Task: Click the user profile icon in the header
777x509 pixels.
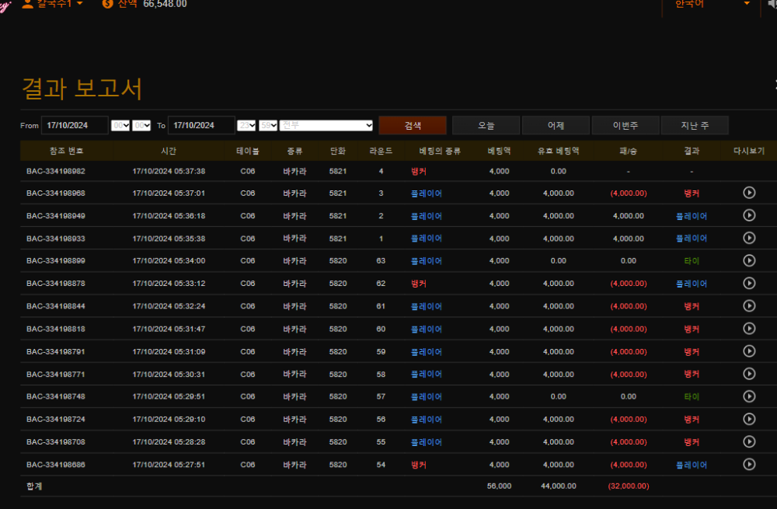Action: point(28,4)
